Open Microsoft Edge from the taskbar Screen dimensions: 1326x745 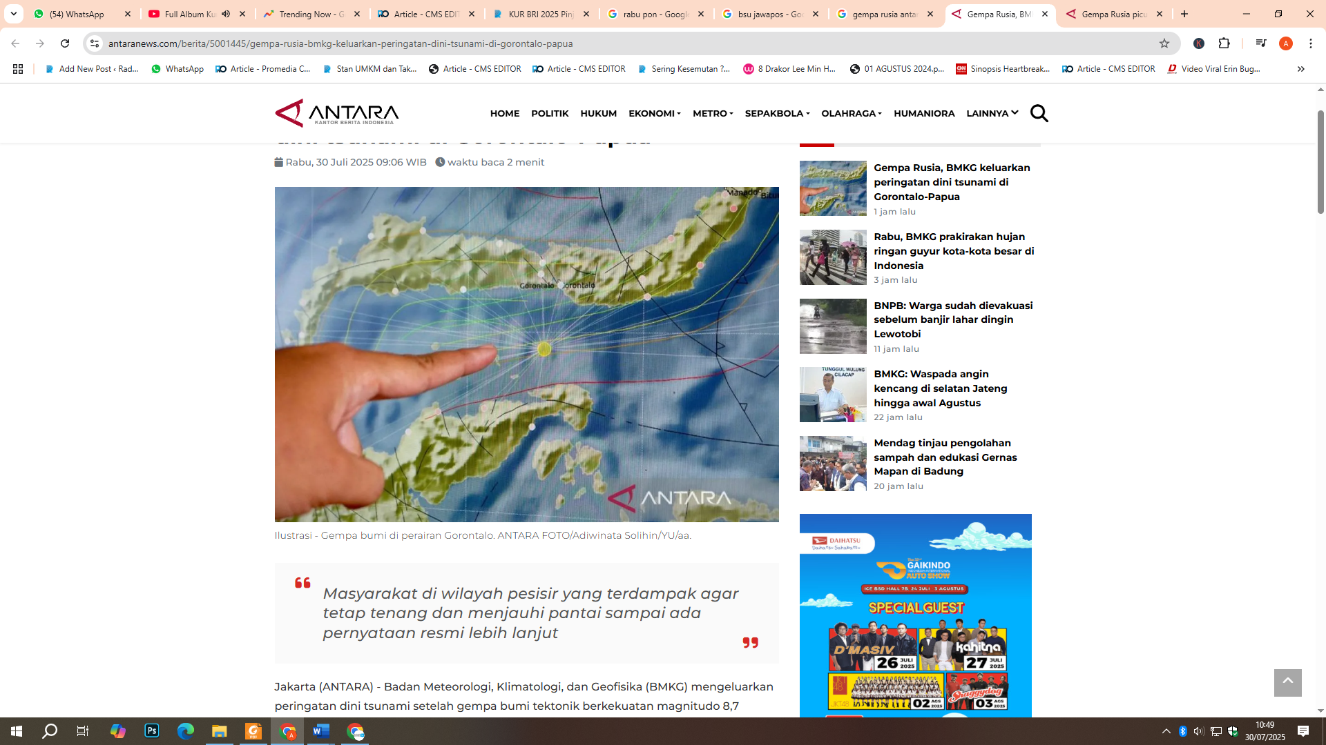pyautogui.click(x=185, y=731)
